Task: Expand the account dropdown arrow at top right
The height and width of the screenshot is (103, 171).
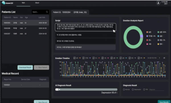Action: [x=170, y=3]
